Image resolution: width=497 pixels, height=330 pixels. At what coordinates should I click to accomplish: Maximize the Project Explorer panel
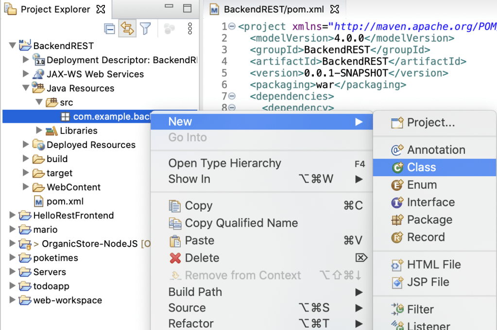point(187,9)
